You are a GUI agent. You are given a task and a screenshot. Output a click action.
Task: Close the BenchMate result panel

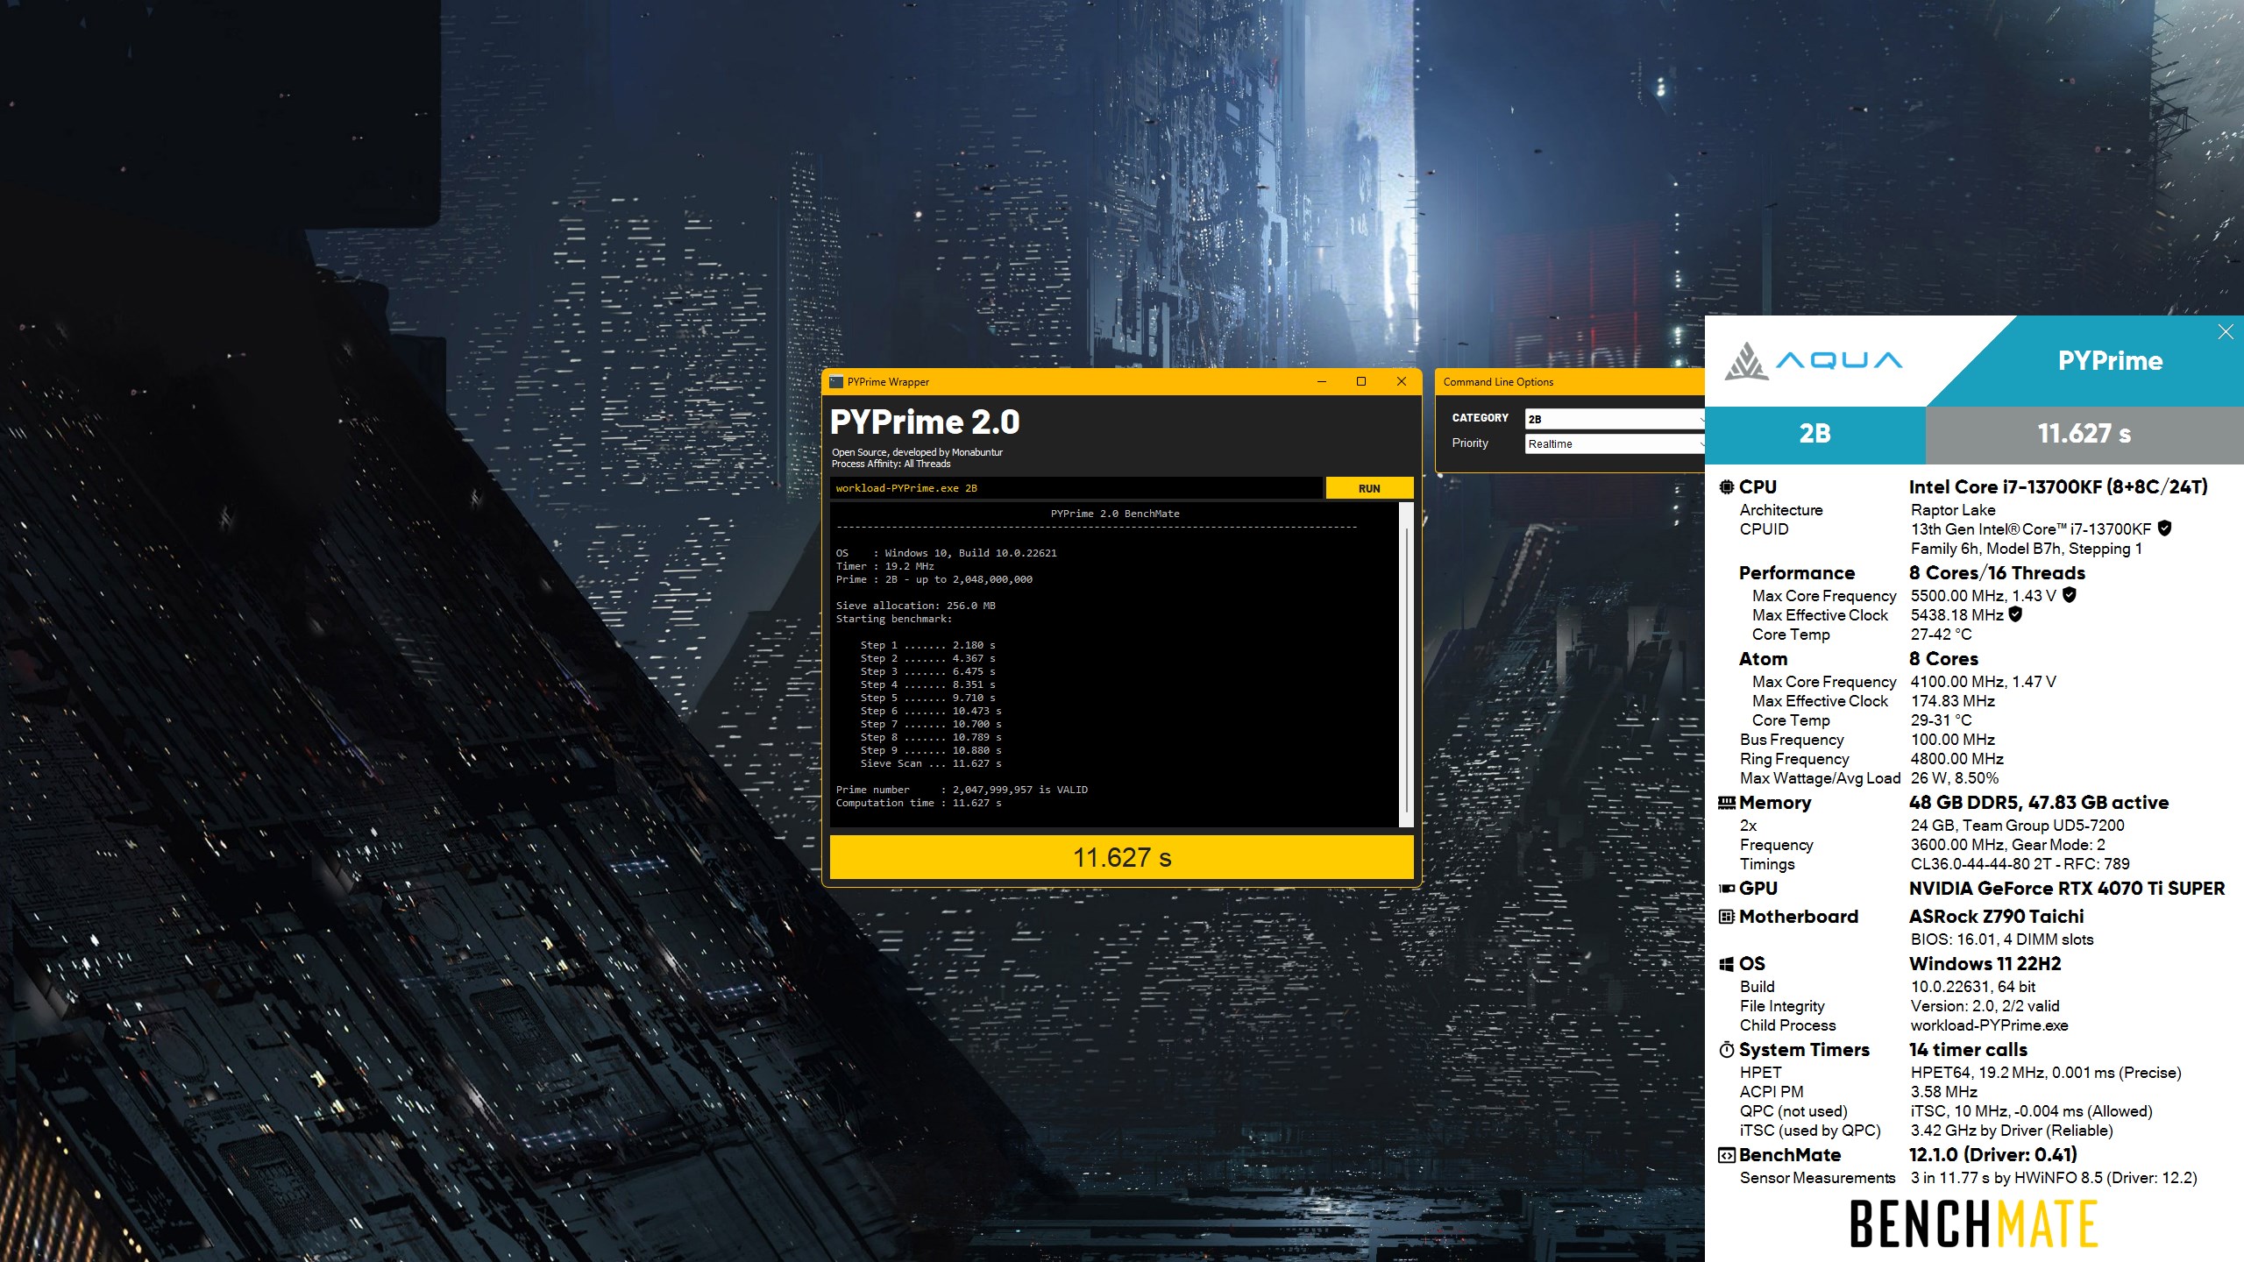tap(2226, 331)
